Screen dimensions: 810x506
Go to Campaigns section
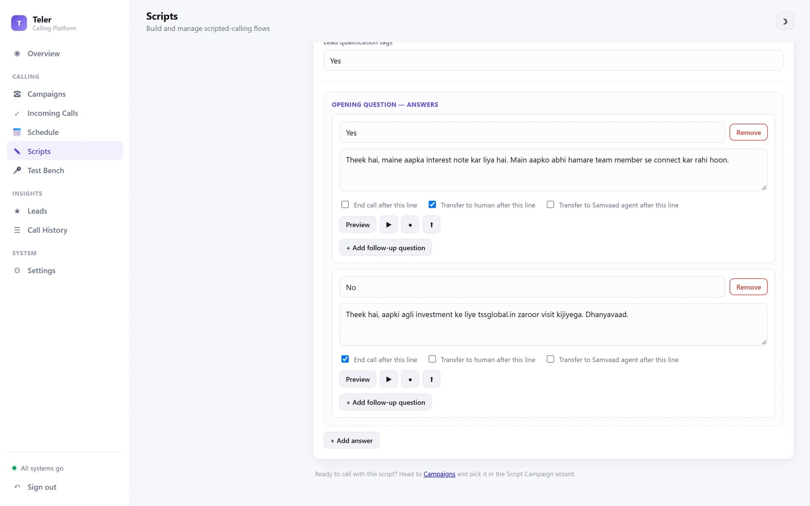click(65, 94)
